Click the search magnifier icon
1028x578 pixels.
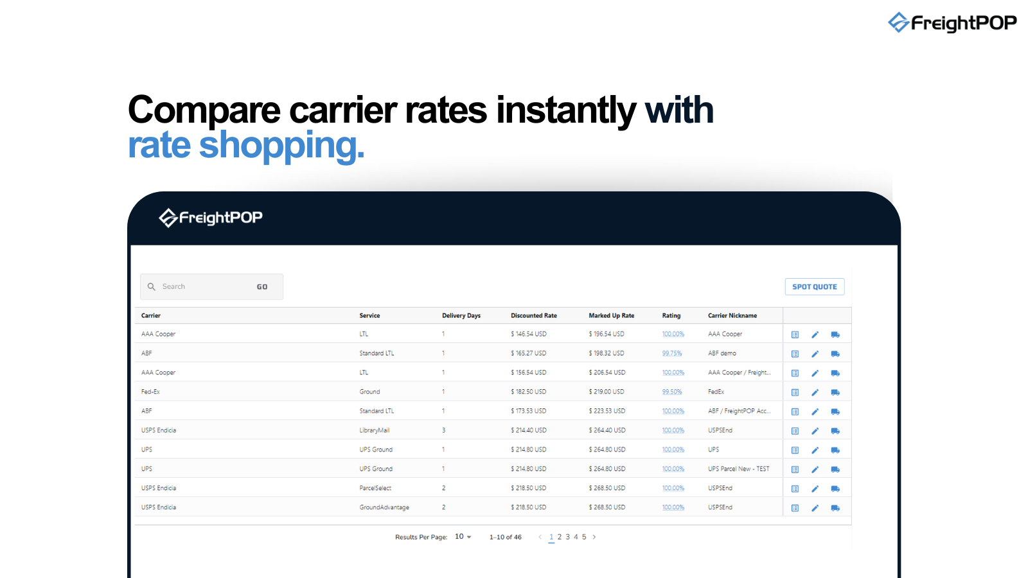click(x=152, y=286)
